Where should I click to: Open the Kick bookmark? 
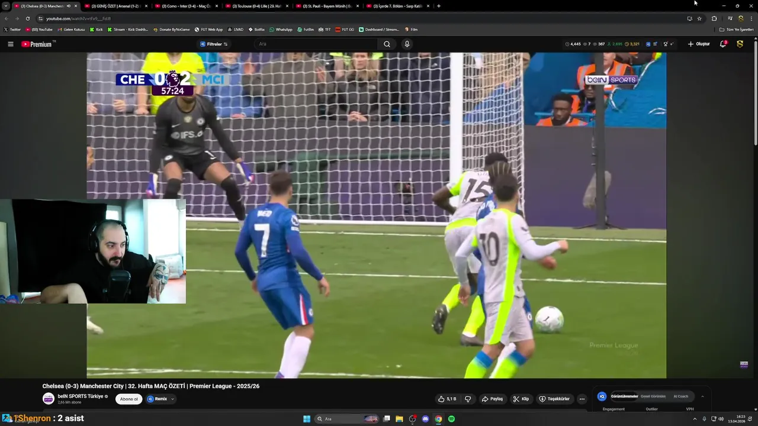pos(97,29)
